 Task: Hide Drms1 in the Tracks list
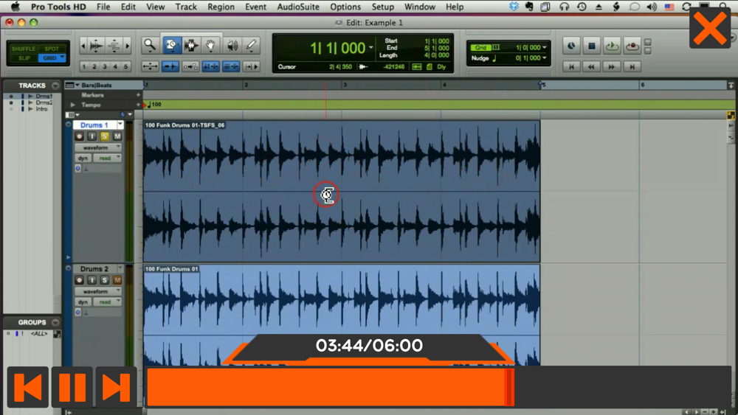[11, 97]
